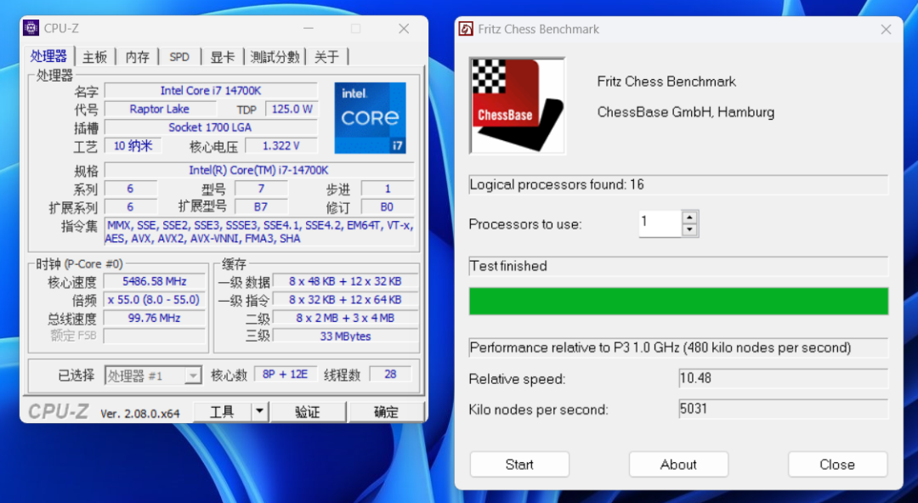Open the 工具 dropdown arrow
Screen dimensions: 918x503
pos(259,411)
